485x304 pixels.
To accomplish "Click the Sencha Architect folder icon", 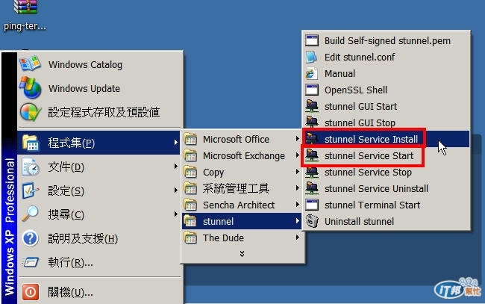I will (x=190, y=205).
